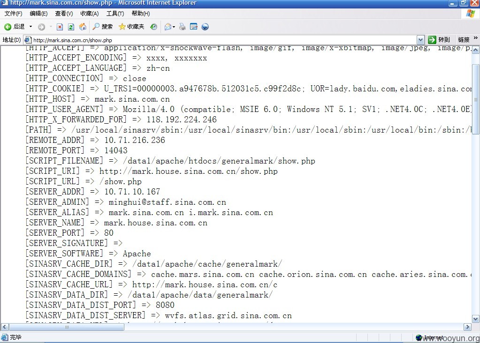Open the 编辑(E) menu

(x=38, y=14)
